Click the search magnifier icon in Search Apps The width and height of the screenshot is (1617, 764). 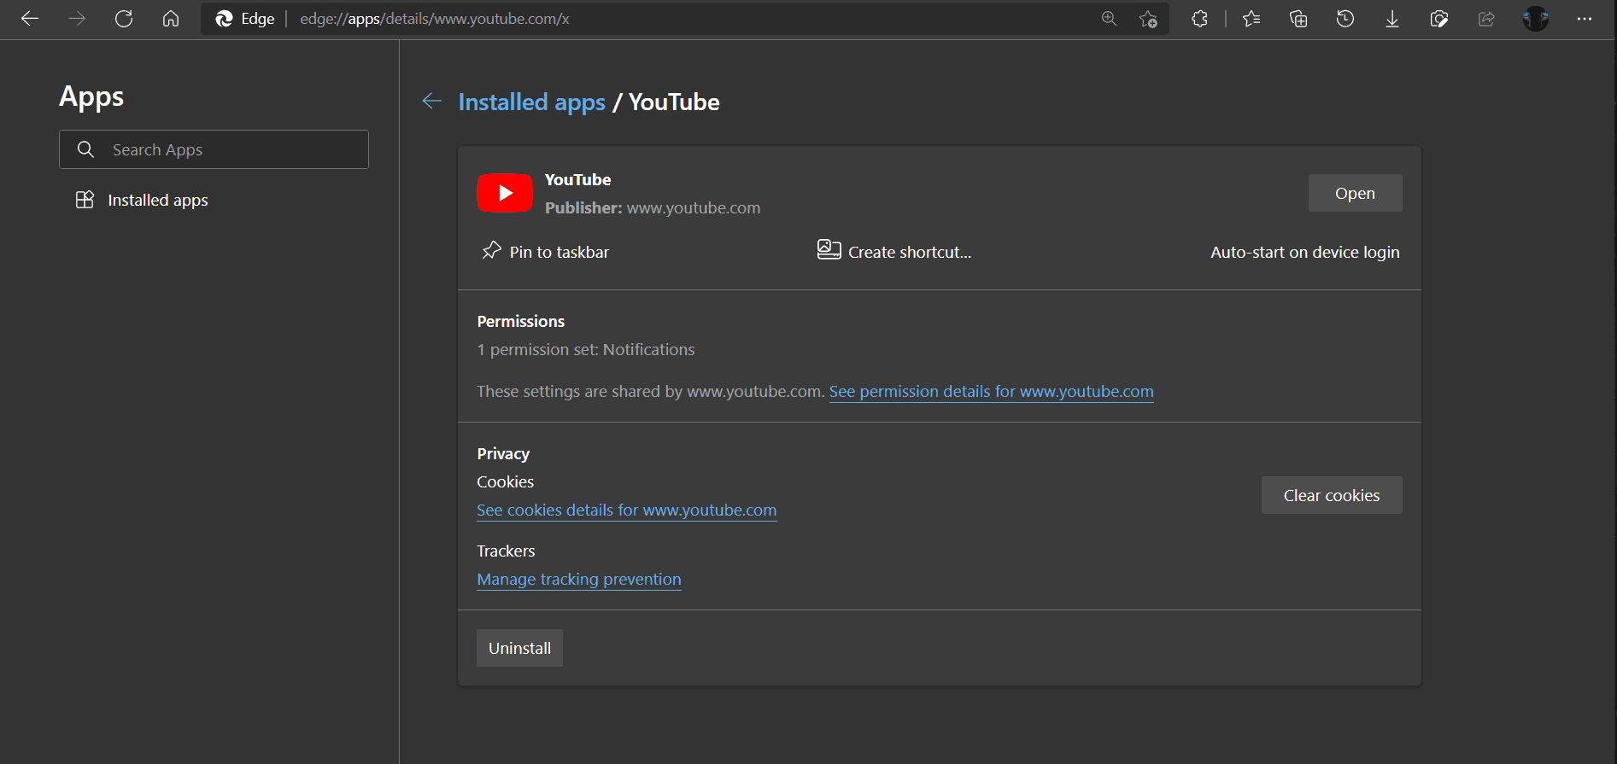click(85, 149)
